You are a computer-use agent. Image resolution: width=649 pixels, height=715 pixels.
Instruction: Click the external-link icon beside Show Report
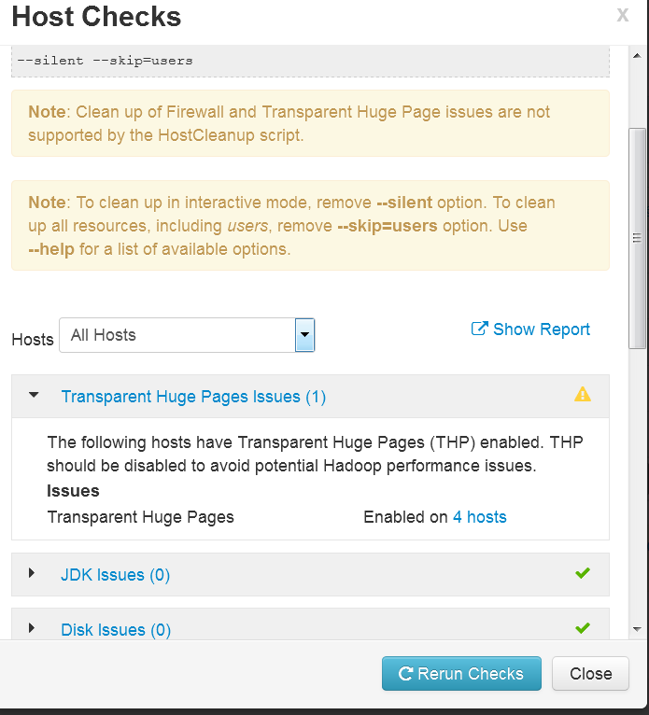tap(479, 329)
